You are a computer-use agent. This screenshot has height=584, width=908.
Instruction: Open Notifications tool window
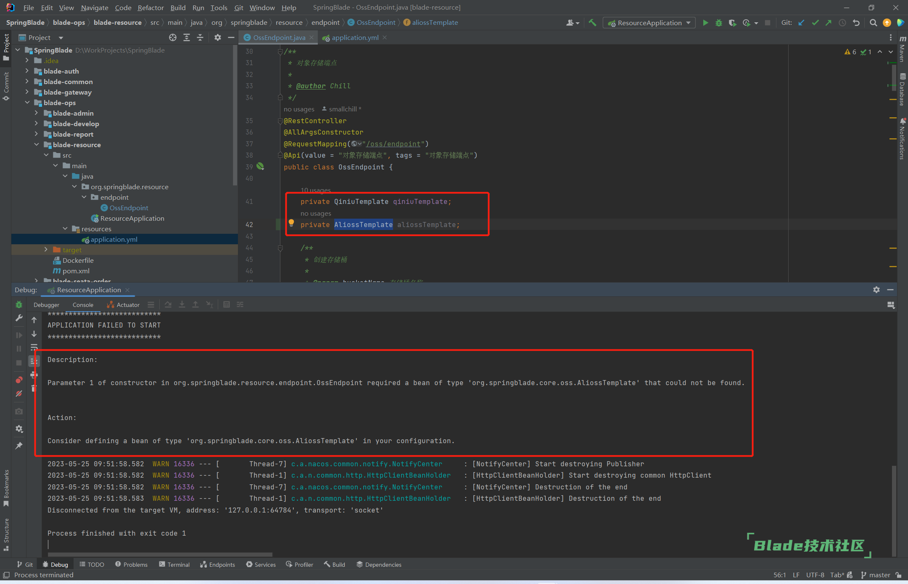903,139
